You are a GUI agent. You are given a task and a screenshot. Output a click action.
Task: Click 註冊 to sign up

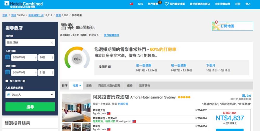click(x=238, y=4)
